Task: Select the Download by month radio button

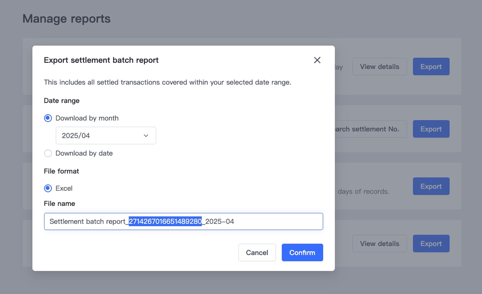Action: click(48, 118)
